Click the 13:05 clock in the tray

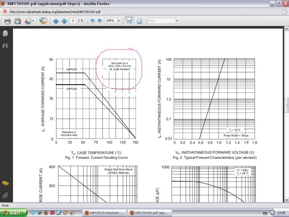coord(281,213)
